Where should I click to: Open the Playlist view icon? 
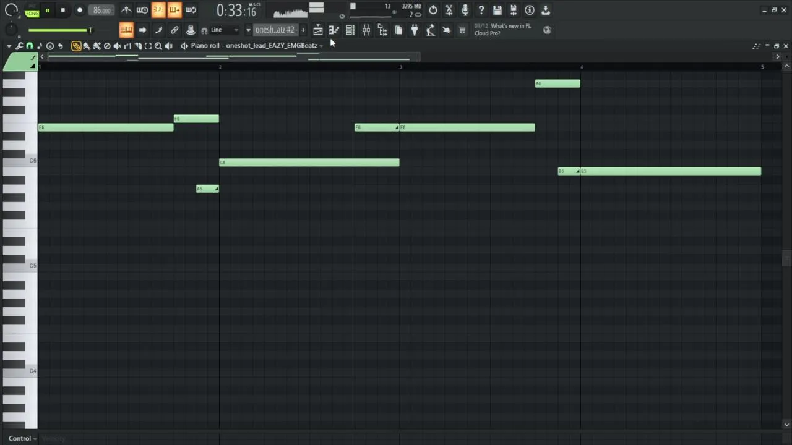point(317,30)
